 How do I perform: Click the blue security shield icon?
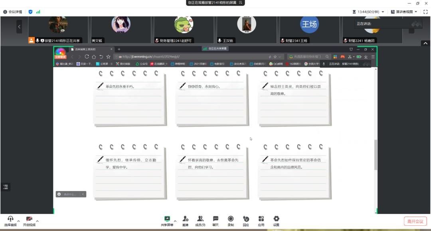click(31, 12)
